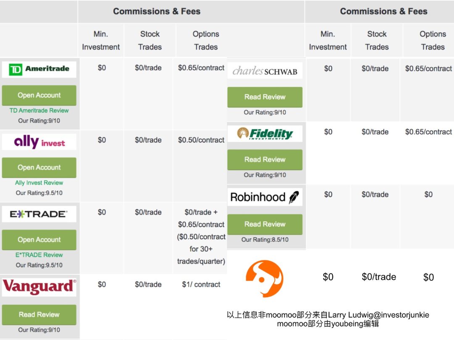Read Review for Charles Schwab

pyautogui.click(x=265, y=97)
